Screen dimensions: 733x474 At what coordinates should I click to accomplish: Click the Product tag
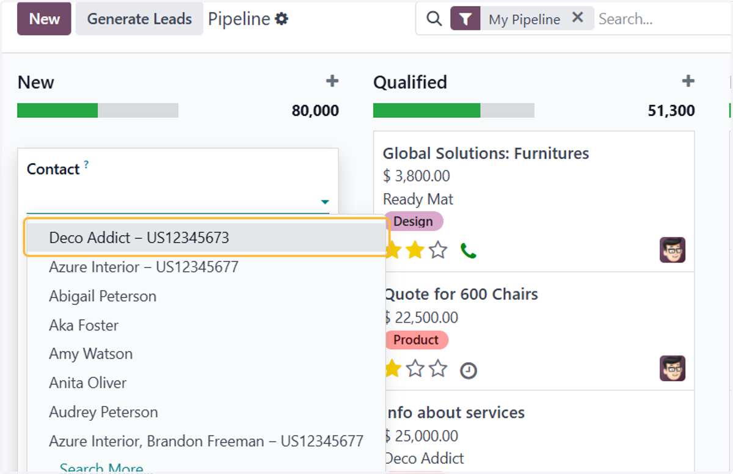coord(416,340)
